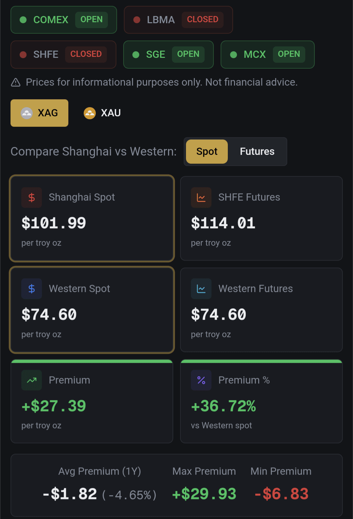This screenshot has width=353, height=519.
Task: Click the gold bars XAU icon
Action: (x=90, y=113)
